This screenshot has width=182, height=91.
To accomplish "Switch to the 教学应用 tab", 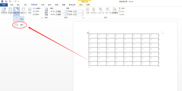I will 72,5.
